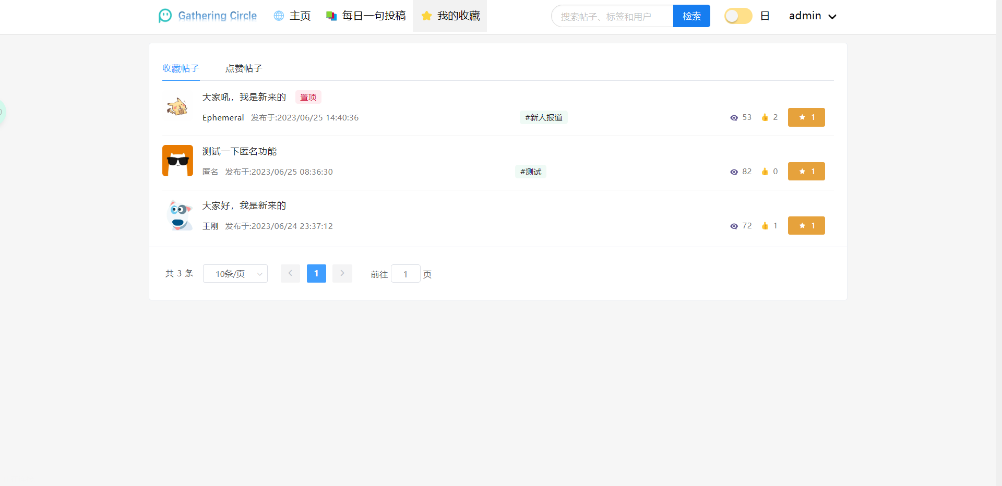
Task: Click the 检索 search button
Action: pos(691,16)
